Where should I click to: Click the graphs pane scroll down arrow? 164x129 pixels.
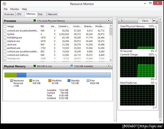[160, 120]
